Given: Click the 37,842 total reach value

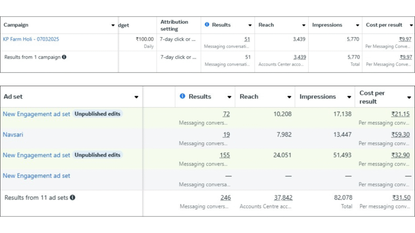Looking at the screenshot, I should point(283,198).
